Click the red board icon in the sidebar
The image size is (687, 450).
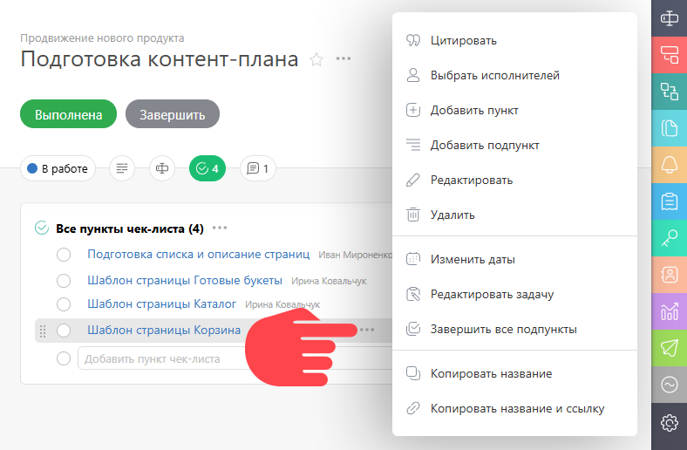click(669, 55)
